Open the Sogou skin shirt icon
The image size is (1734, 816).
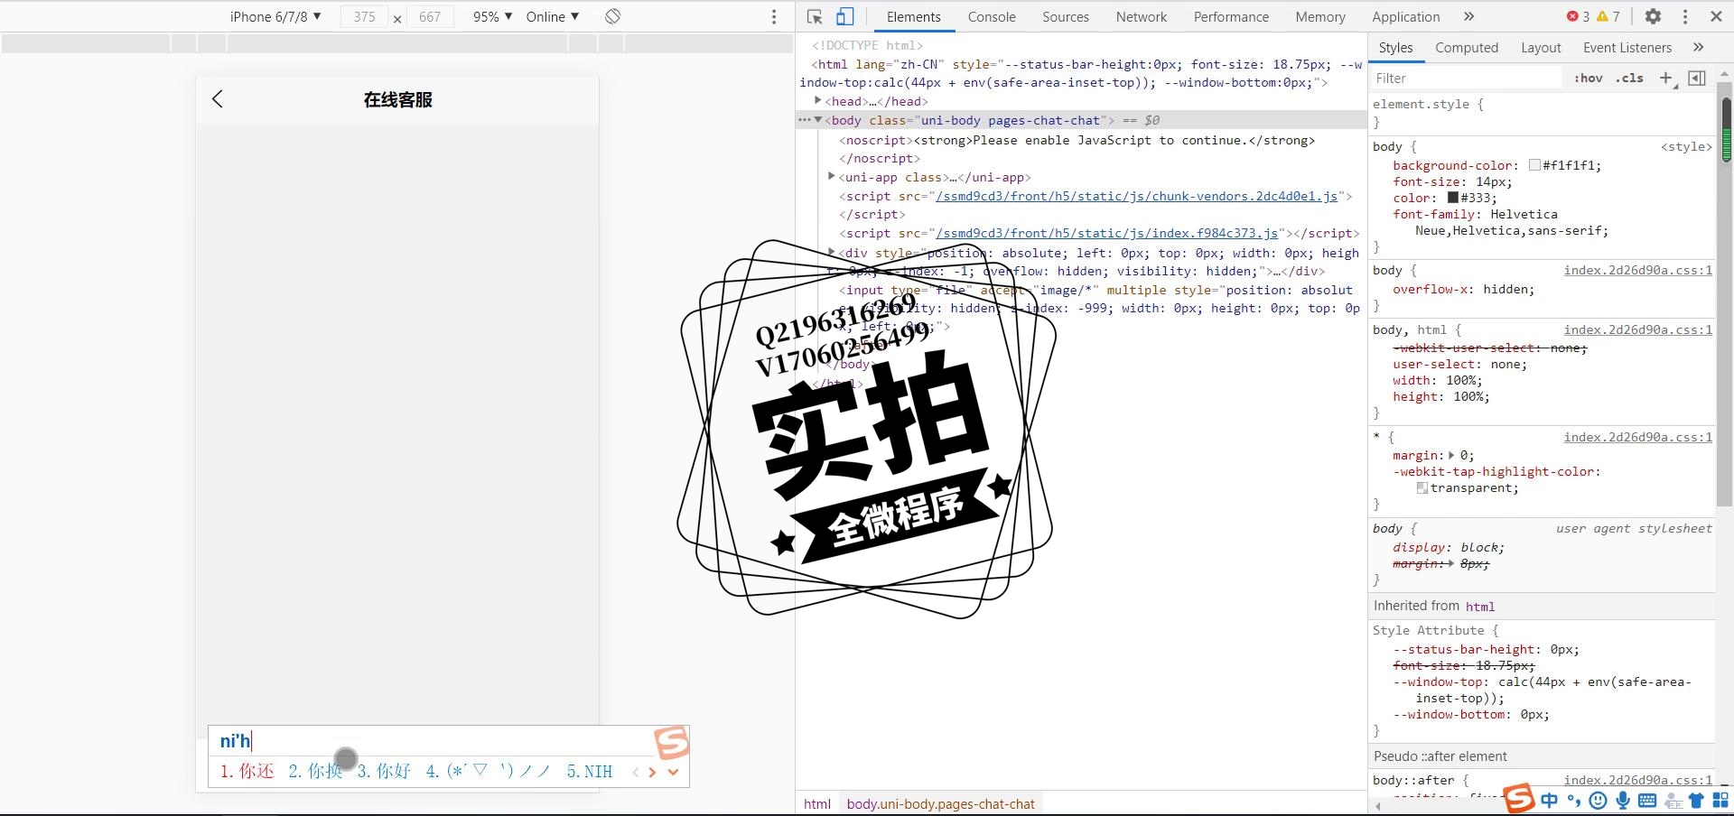point(1696,800)
